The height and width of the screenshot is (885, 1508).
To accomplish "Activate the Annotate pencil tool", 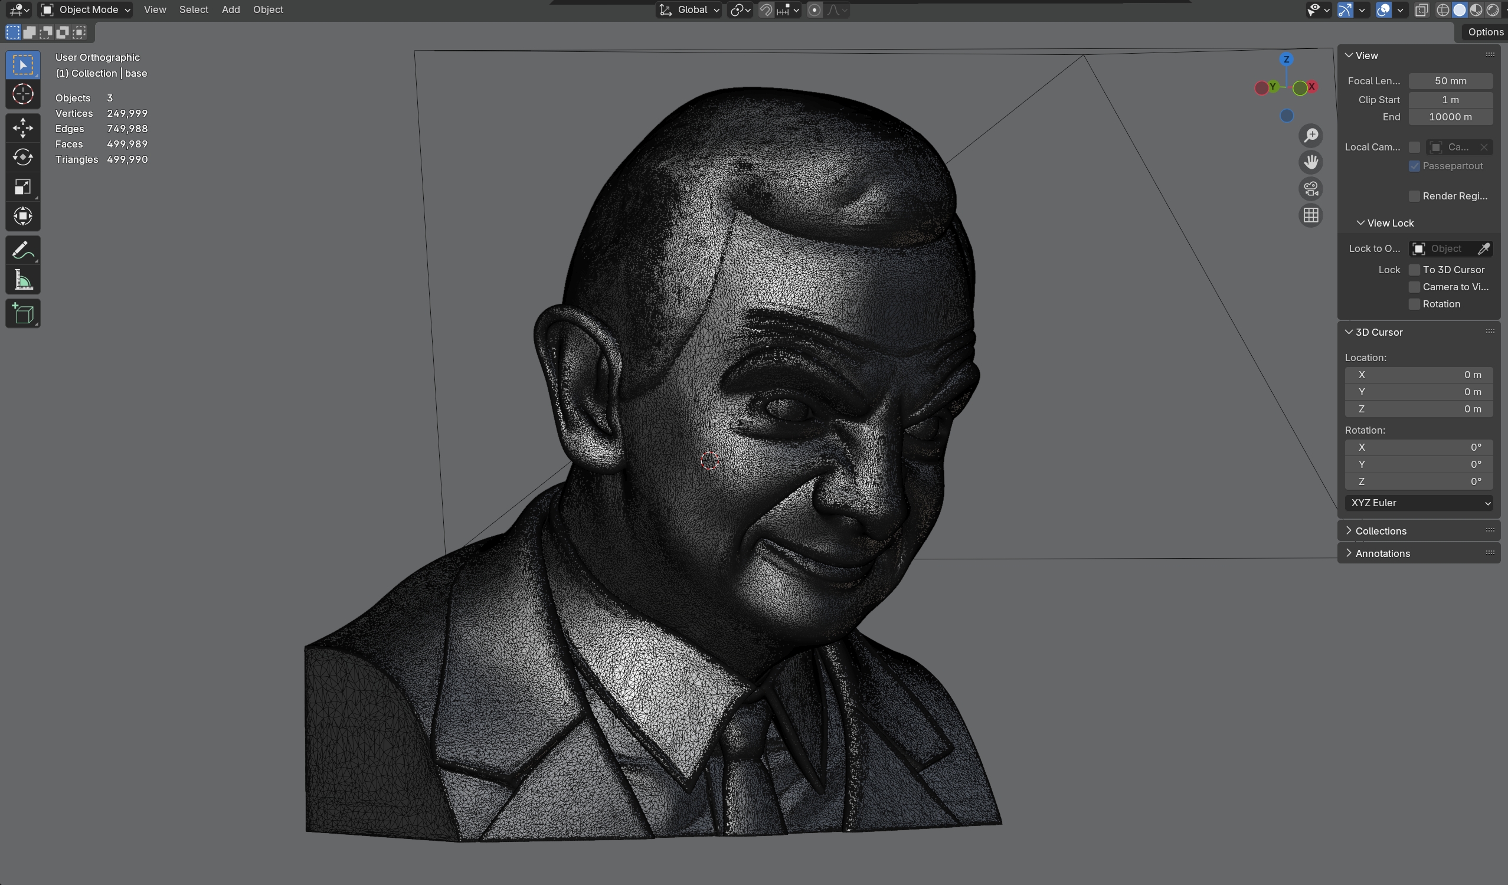I will [23, 250].
